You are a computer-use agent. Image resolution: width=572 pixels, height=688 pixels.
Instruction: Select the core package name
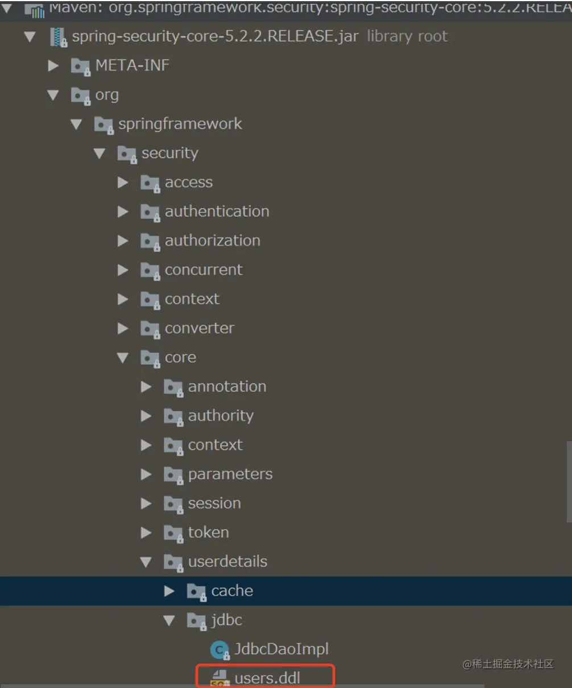180,358
